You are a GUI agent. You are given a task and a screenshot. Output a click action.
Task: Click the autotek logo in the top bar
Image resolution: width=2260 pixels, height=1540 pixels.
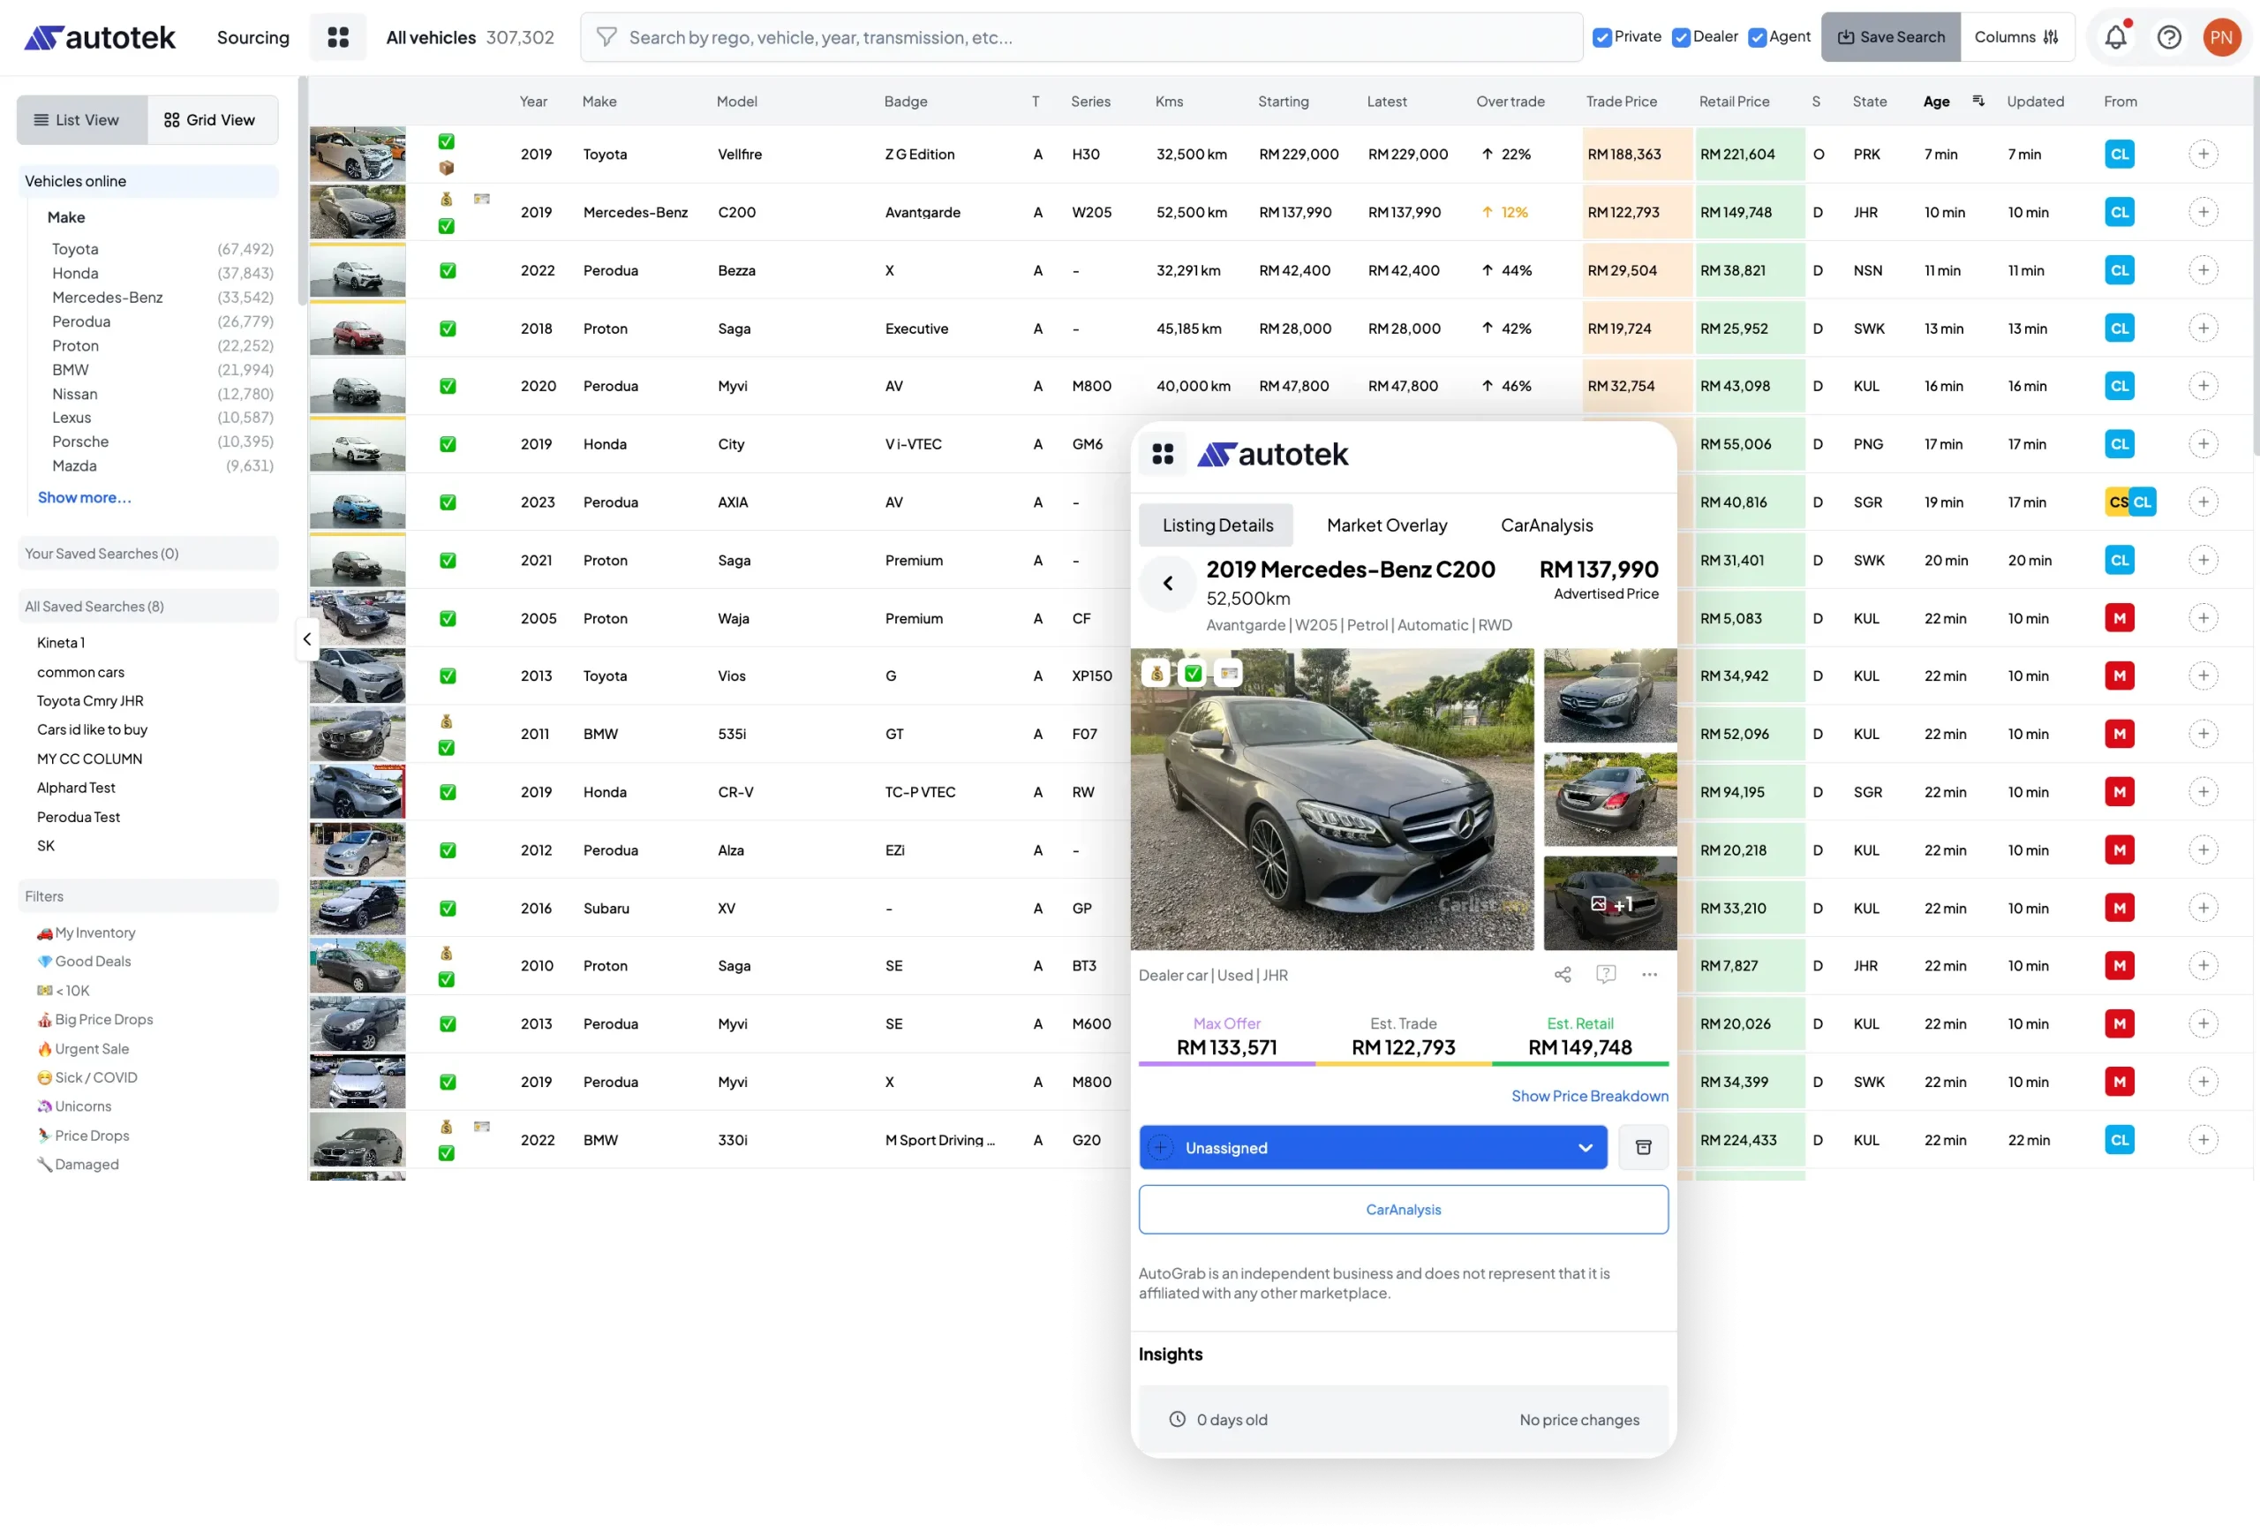(x=99, y=37)
